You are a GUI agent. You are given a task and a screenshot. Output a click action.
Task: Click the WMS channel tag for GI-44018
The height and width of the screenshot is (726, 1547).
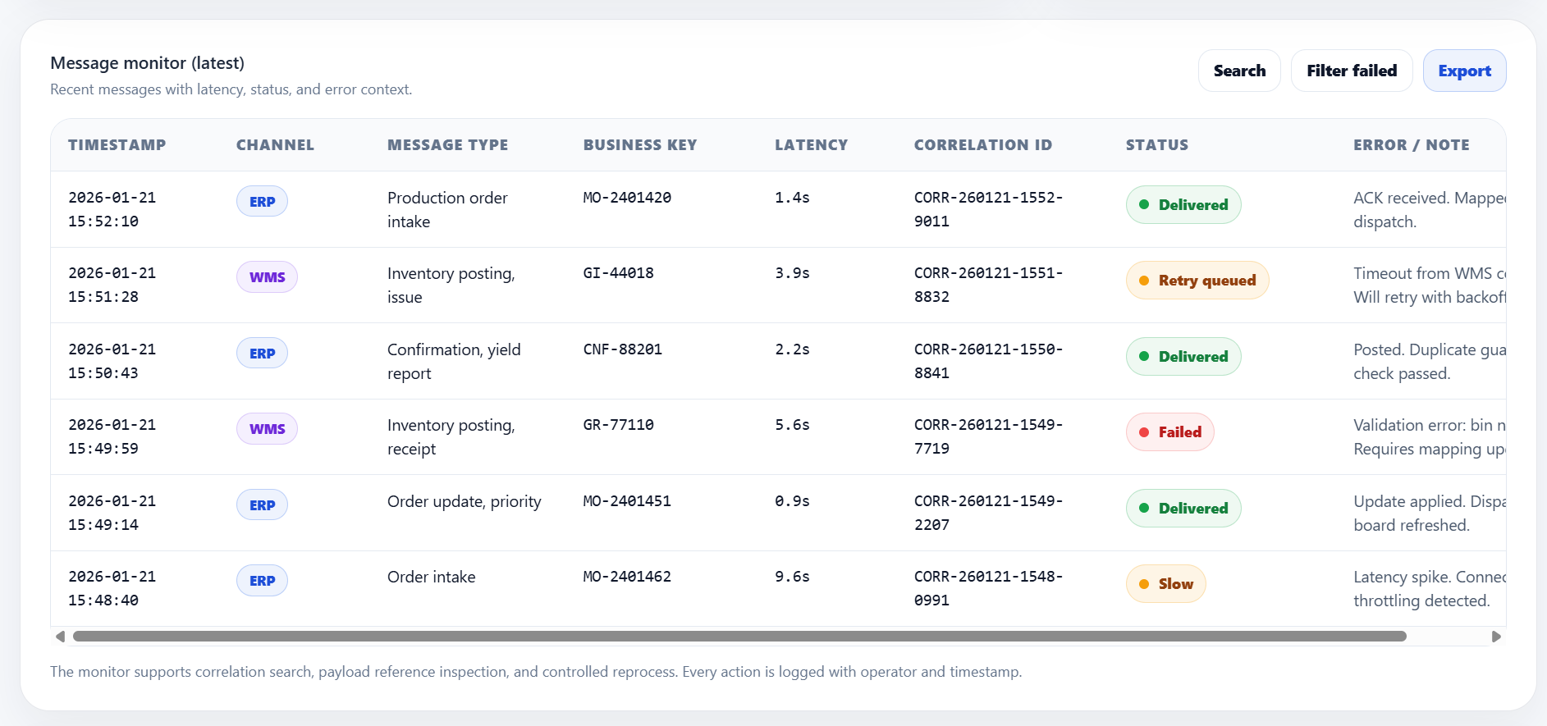click(267, 277)
